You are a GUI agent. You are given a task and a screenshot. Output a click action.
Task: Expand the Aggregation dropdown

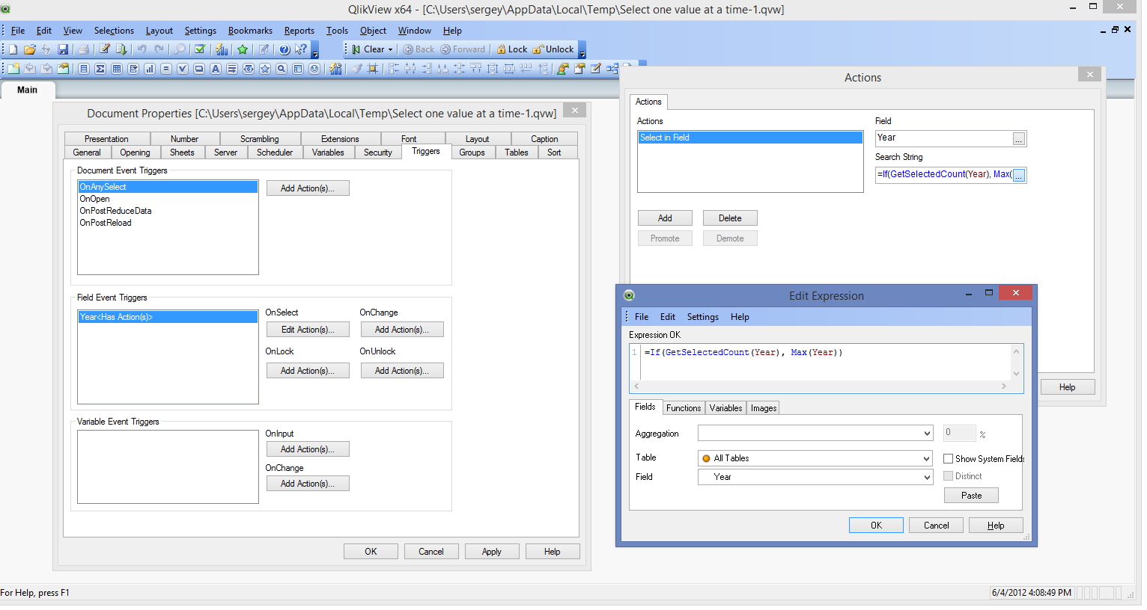pos(927,434)
